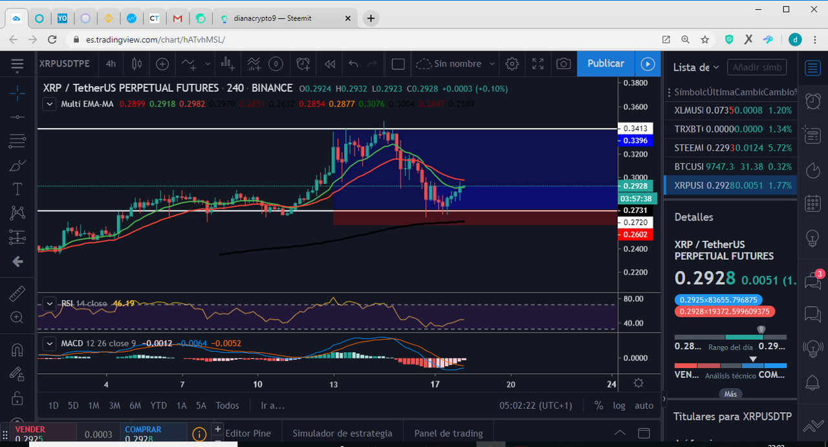Open the candlestick chart style selector
This screenshot has height=447, width=828.
tap(136, 63)
